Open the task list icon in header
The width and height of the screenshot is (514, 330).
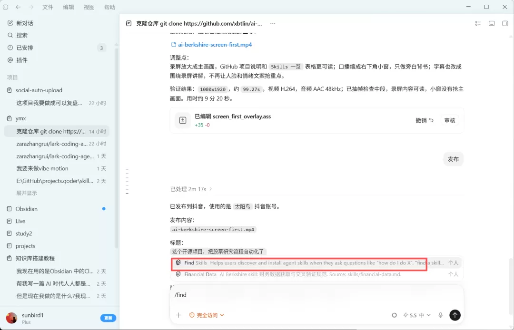478,23
